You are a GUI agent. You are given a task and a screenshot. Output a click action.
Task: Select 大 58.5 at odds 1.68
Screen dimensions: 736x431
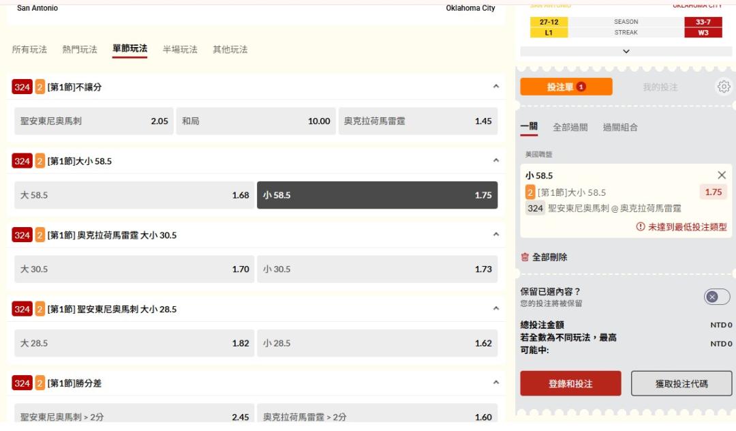134,195
